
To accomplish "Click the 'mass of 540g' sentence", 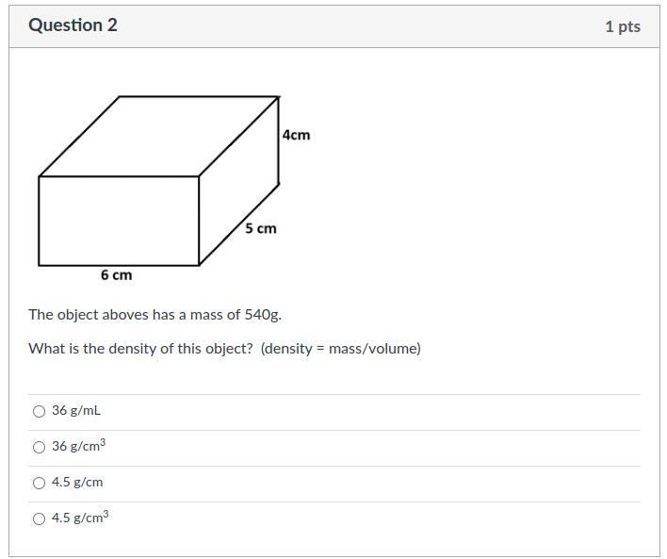I will [155, 315].
